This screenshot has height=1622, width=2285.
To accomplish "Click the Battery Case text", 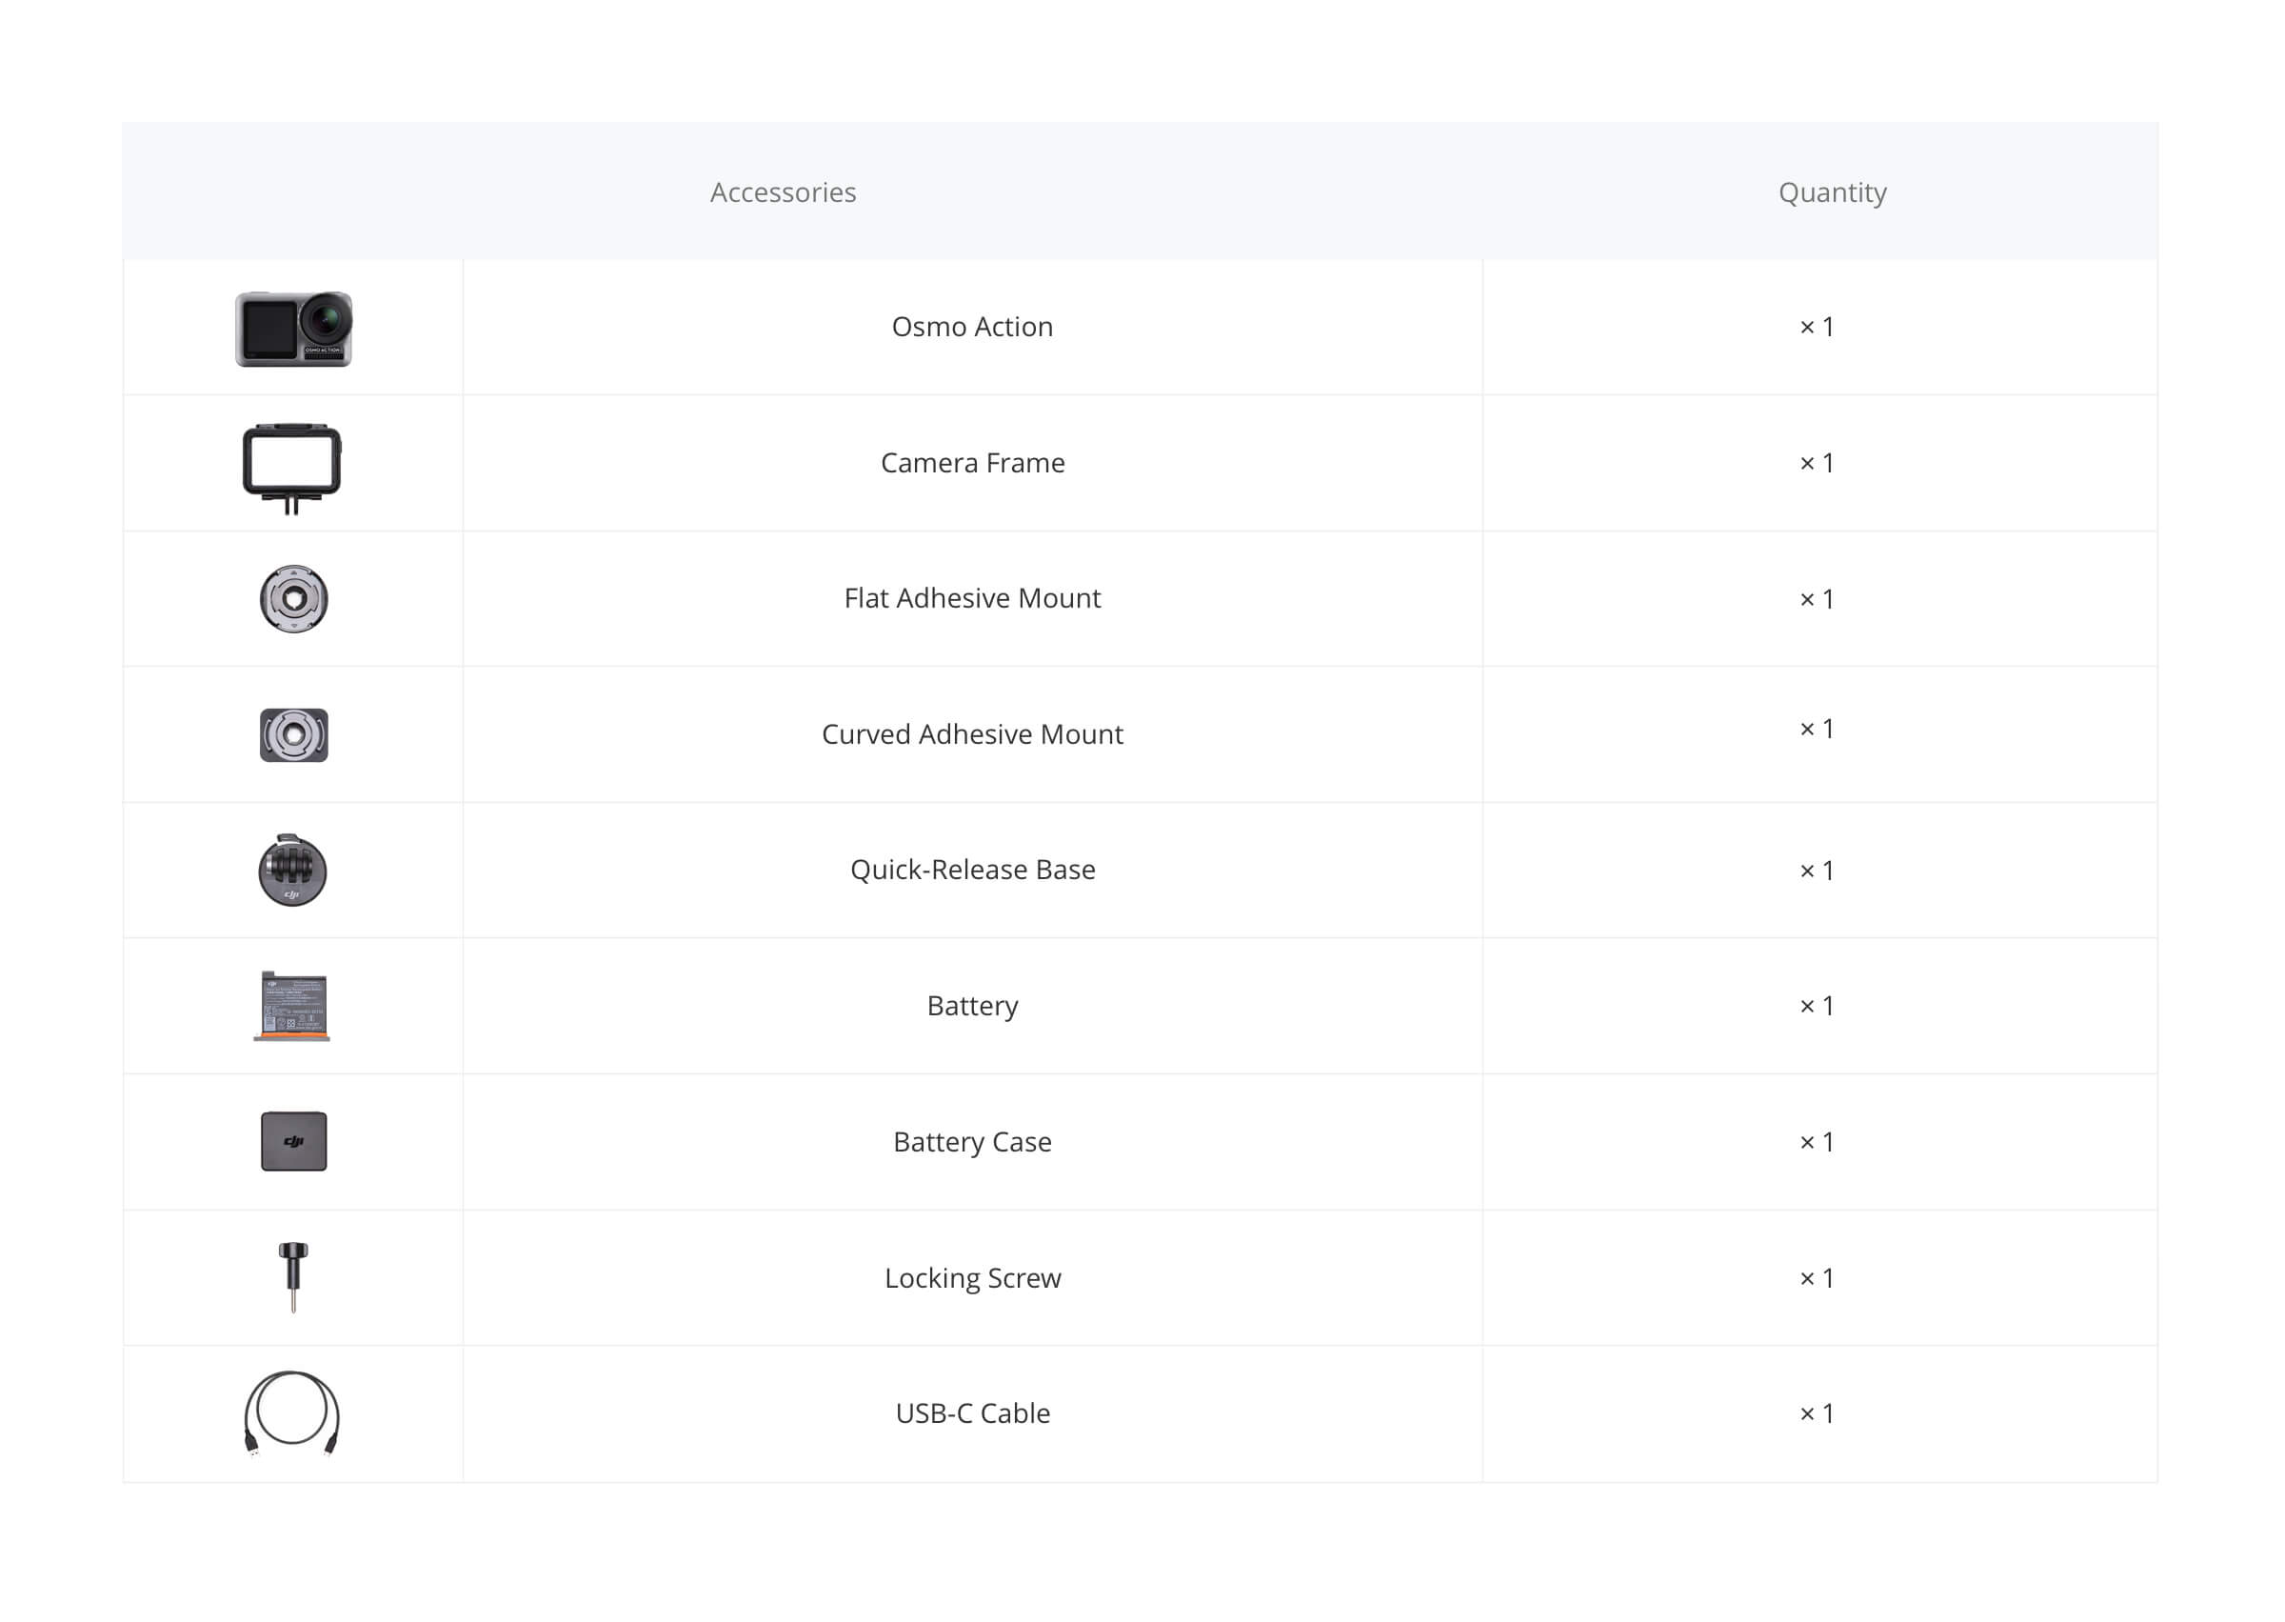I will (972, 1142).
